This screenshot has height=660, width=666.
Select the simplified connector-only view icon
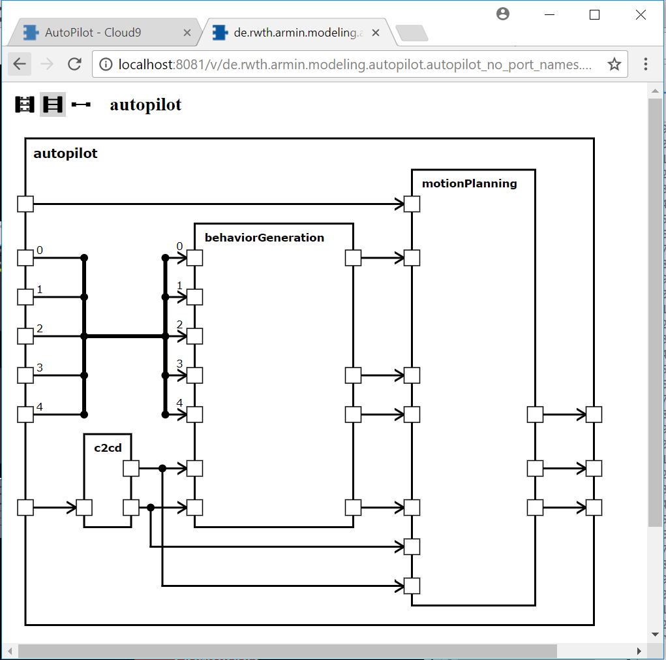pos(81,104)
